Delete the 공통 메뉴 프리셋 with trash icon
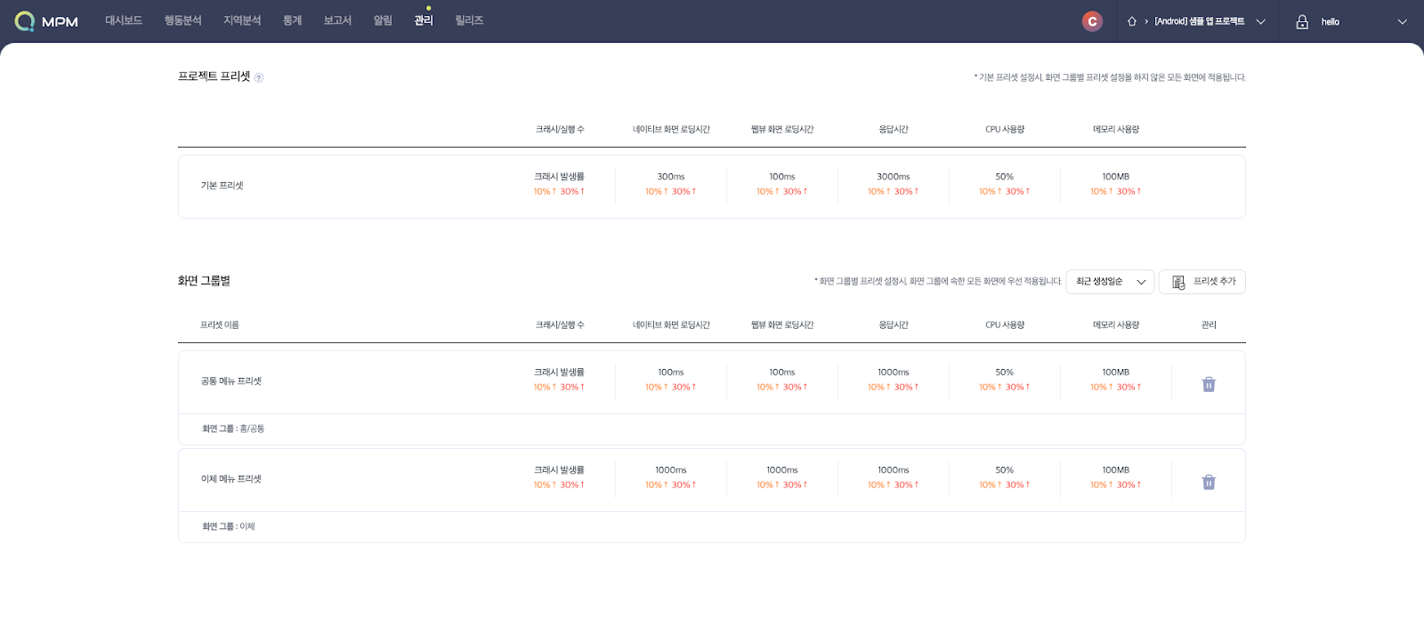 point(1209,384)
